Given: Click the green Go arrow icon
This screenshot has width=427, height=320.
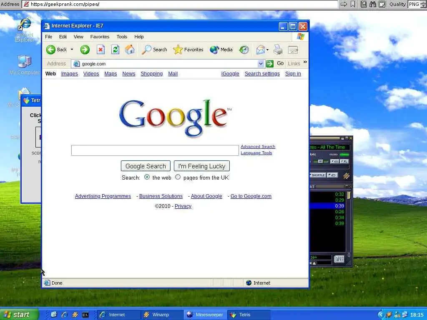Looking at the screenshot, I should pos(270,64).
